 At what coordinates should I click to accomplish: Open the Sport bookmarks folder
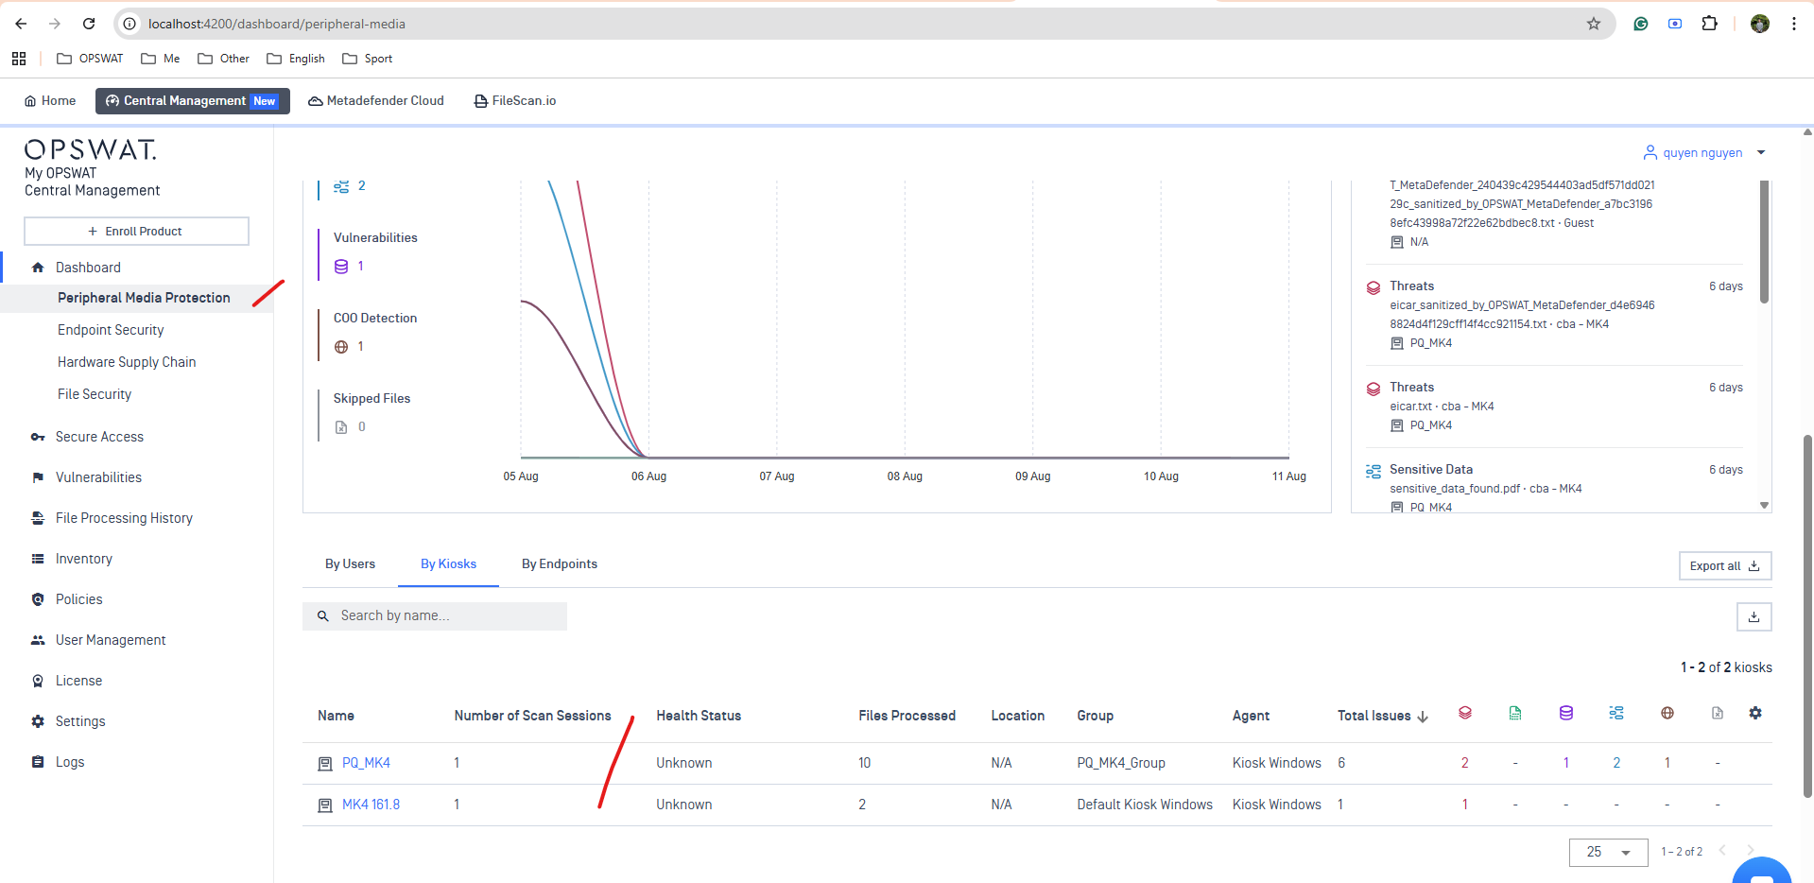coord(367,59)
